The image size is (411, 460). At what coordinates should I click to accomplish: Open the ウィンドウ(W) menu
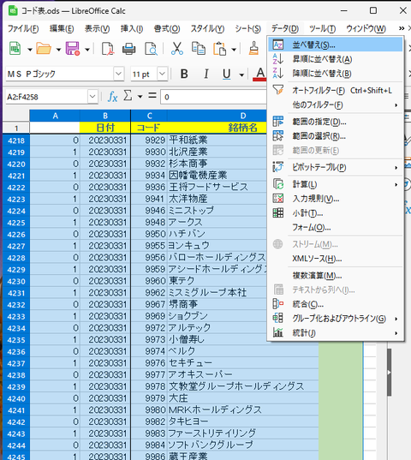coord(366,28)
